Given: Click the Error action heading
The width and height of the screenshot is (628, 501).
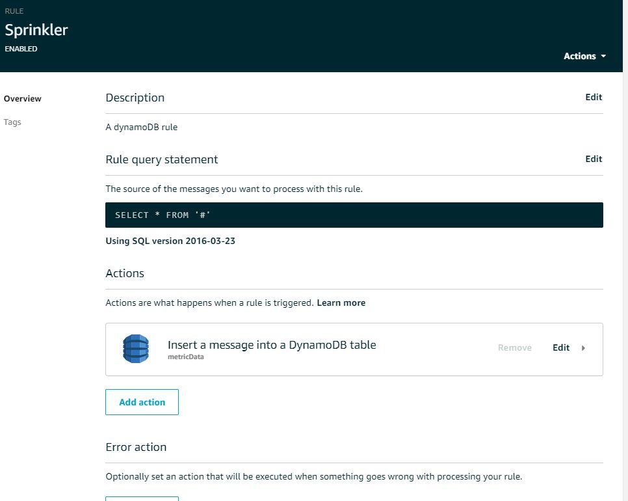Looking at the screenshot, I should point(136,447).
